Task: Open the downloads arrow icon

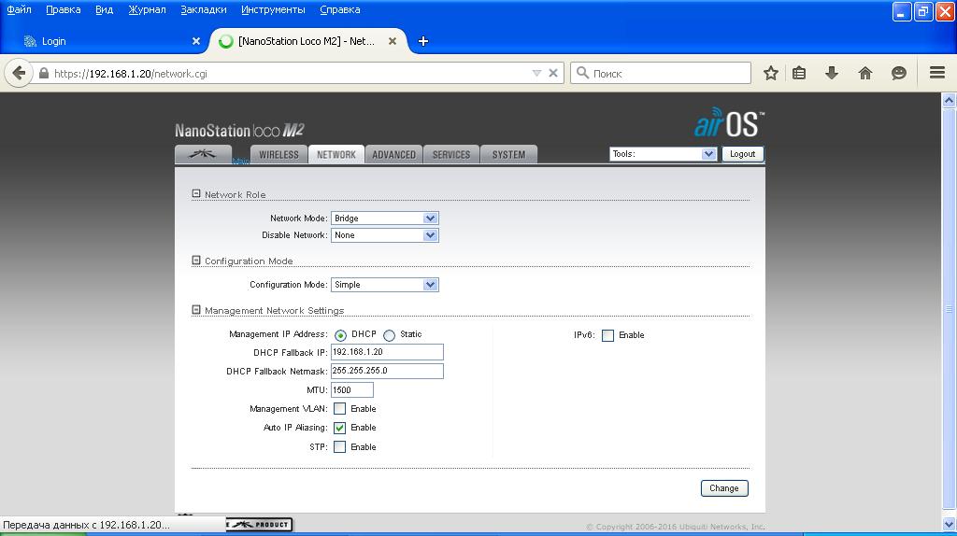Action: coord(831,73)
